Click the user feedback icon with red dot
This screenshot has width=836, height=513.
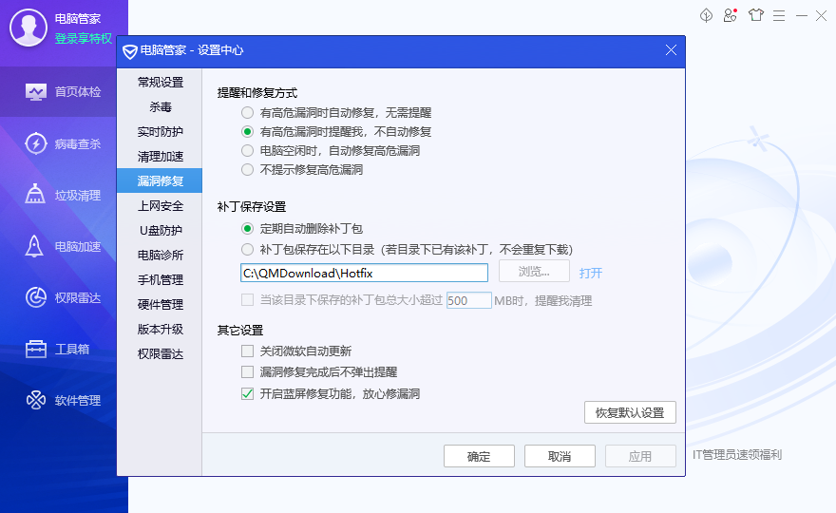tap(731, 15)
